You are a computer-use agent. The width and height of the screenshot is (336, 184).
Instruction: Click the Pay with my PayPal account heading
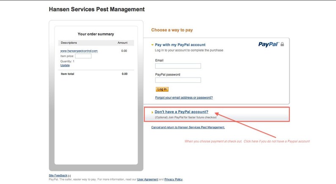[180, 45]
